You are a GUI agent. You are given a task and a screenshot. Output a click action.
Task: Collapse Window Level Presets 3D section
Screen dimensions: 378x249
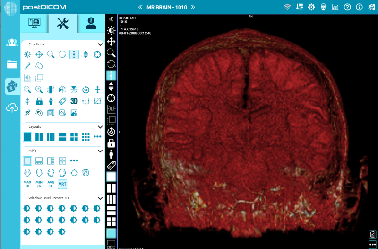point(100,198)
